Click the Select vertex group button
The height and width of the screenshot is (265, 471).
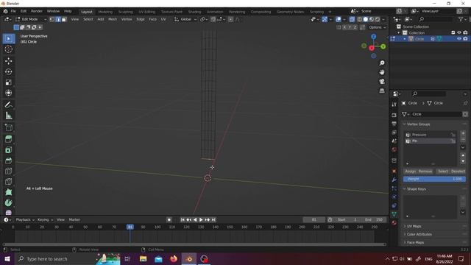pos(443,172)
